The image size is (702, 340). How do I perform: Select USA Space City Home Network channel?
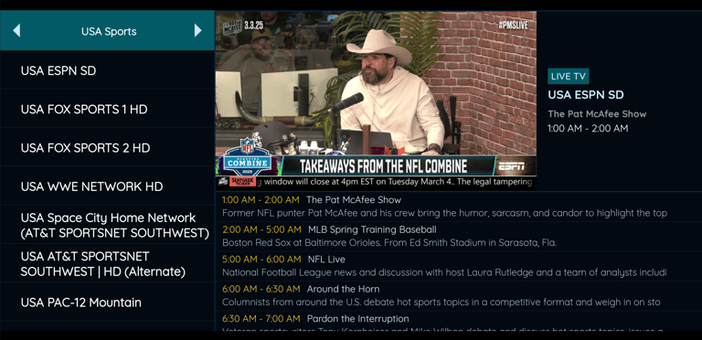click(107, 225)
